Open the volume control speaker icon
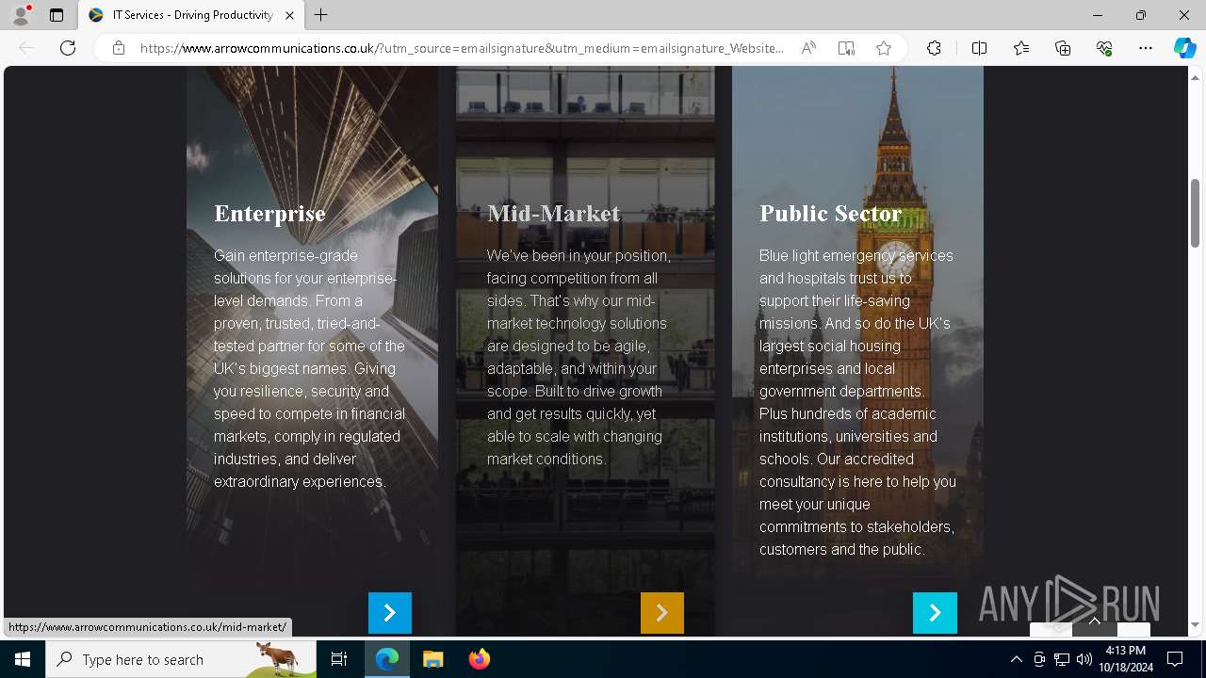 1084,659
